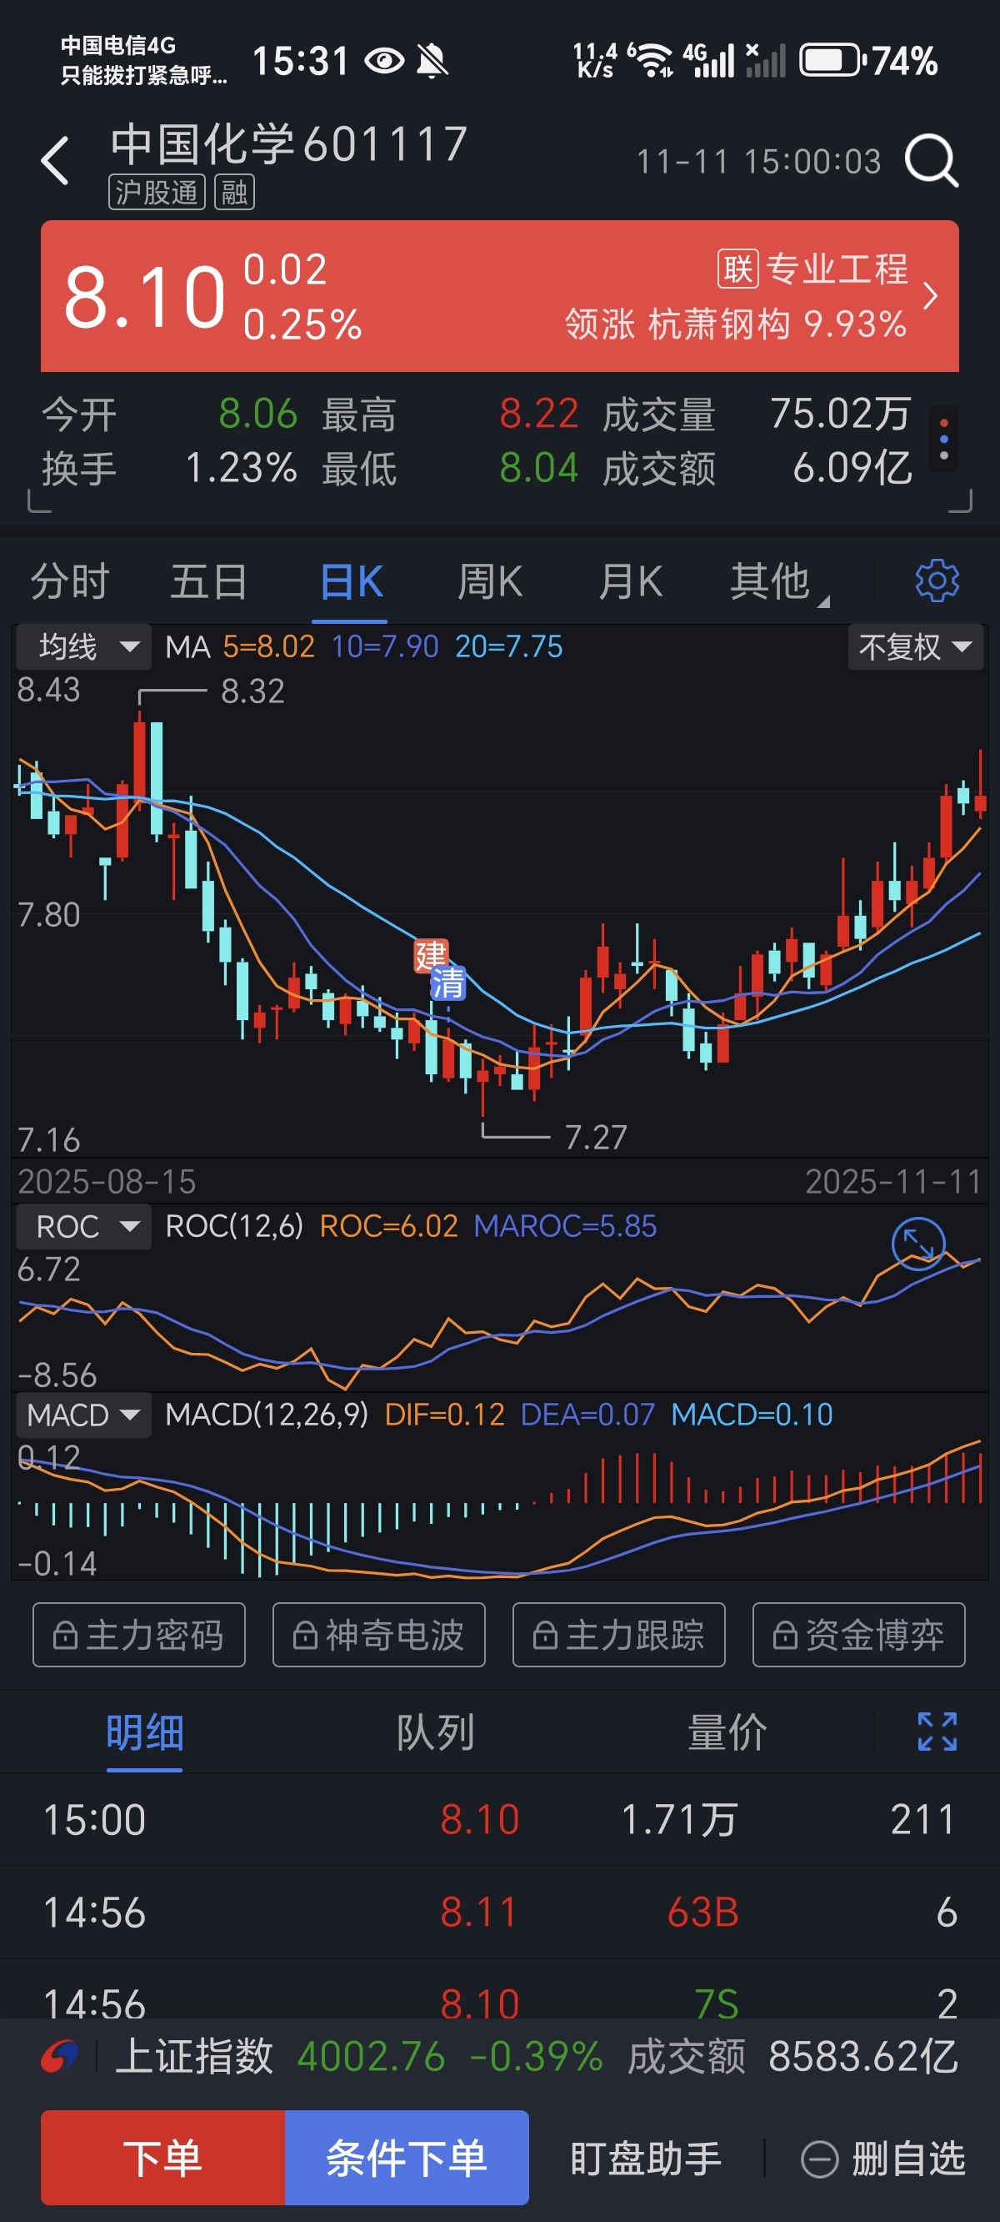Tap the MAROC=5.85 legend value
The width and height of the screenshot is (1000, 2222).
[566, 1227]
